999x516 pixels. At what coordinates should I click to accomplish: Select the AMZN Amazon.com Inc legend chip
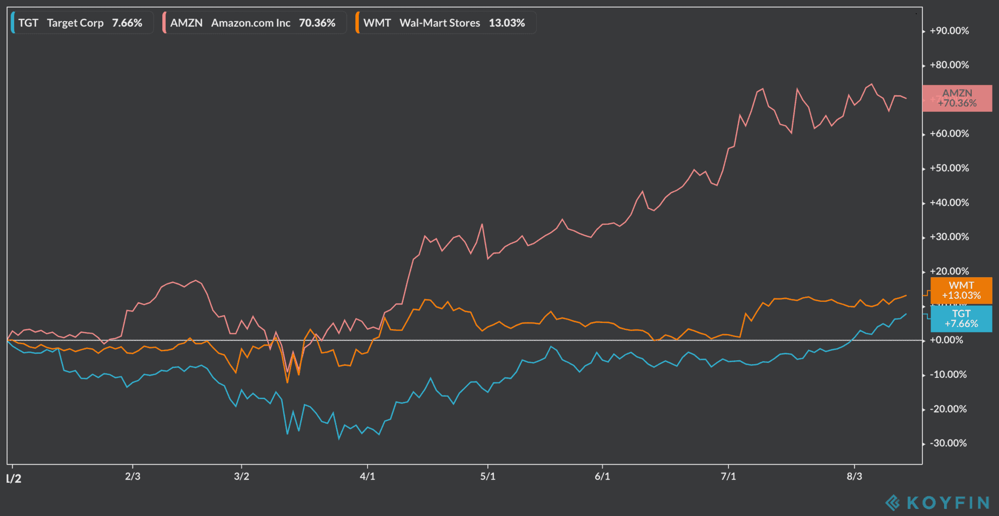pos(254,23)
